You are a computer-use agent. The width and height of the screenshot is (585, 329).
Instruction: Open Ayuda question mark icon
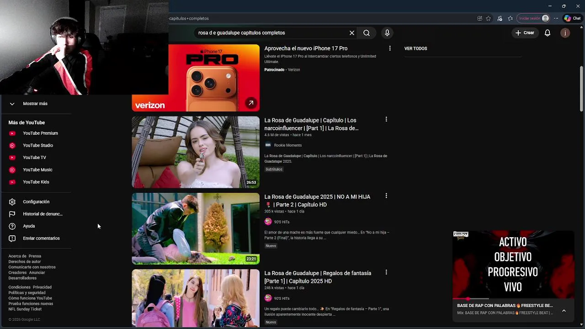(x=12, y=226)
